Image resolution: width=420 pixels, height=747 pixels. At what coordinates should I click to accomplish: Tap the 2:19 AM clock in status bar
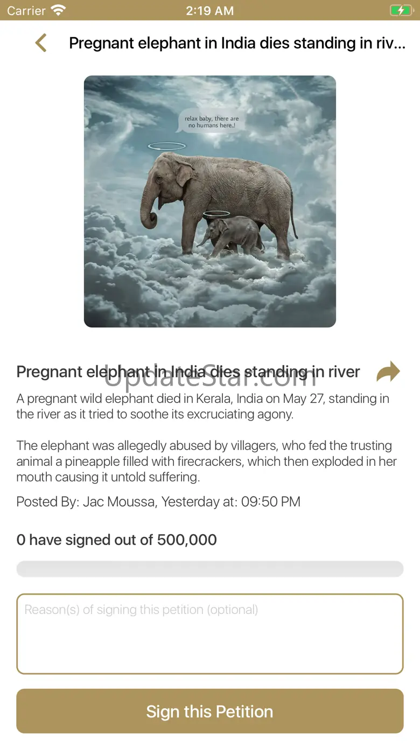pyautogui.click(x=210, y=10)
